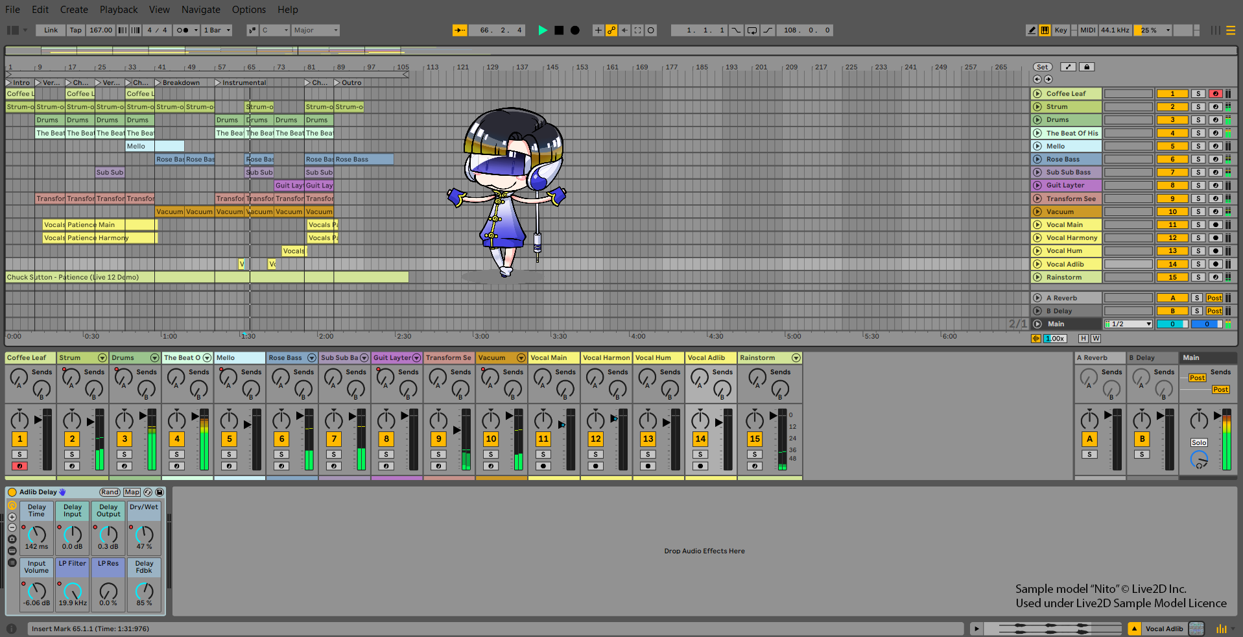The width and height of the screenshot is (1243, 637).
Task: Unfold the Drums track in the arrangement
Action: coord(1037,120)
